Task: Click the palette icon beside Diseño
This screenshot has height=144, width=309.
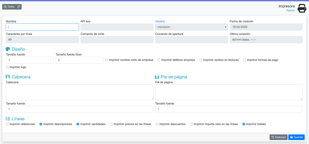Action: (8, 49)
